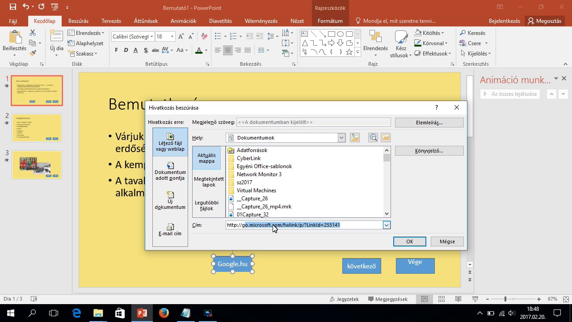572x322 pixels.
Task: Open the font name dropdown
Action: (x=151, y=37)
